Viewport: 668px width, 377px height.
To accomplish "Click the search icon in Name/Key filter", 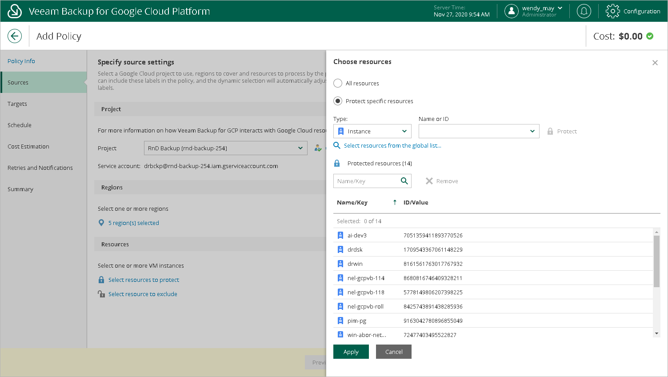I will 404,181.
